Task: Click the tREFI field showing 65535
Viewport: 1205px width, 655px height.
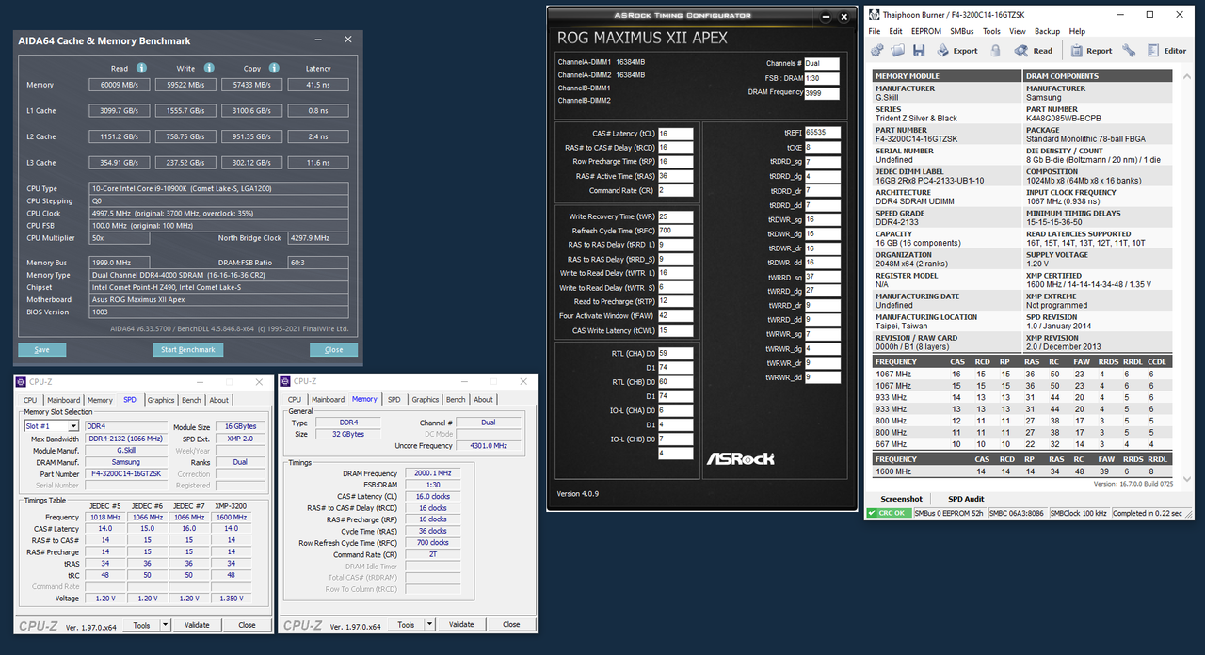Action: tap(822, 133)
